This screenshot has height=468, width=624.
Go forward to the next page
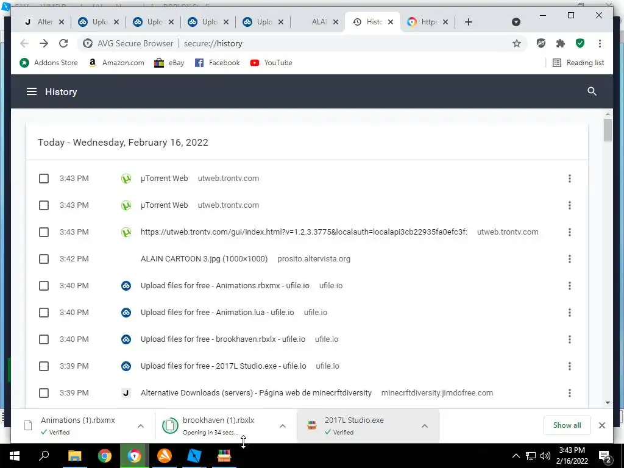point(44,43)
